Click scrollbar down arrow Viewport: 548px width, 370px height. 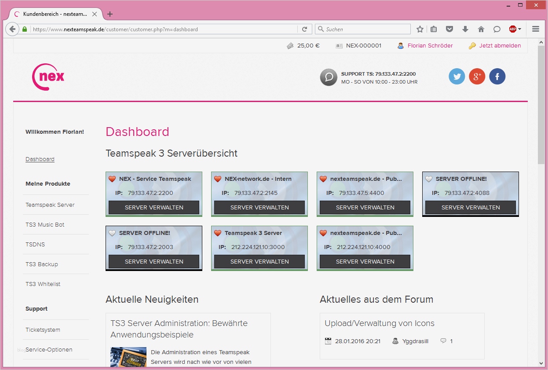(541, 363)
